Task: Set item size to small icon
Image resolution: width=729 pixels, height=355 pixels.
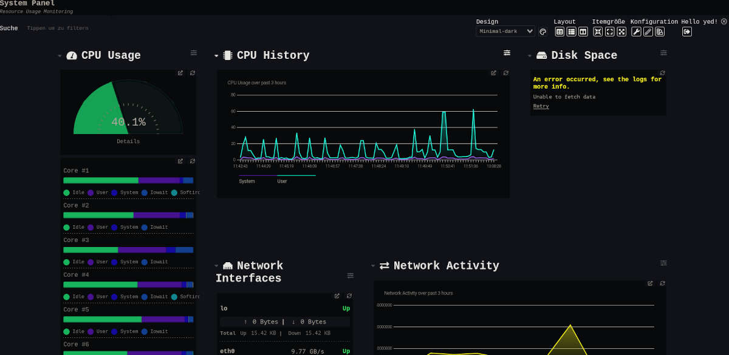Action: tap(598, 32)
